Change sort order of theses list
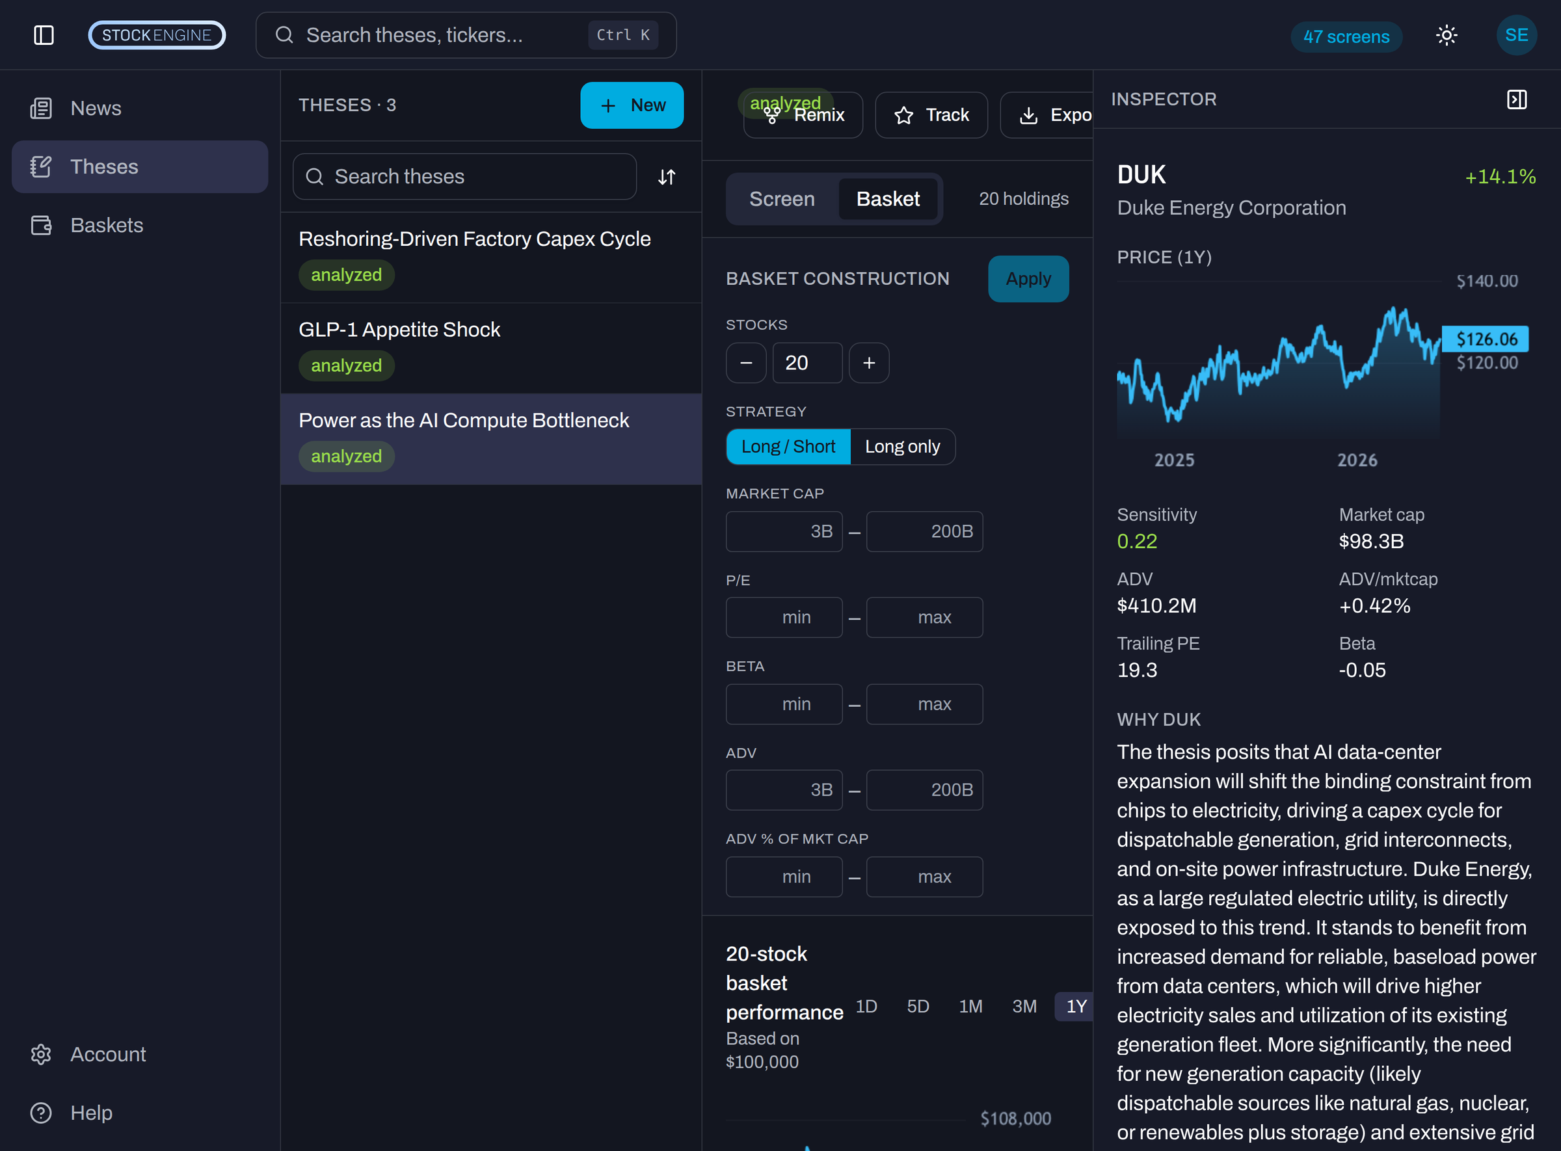This screenshot has height=1151, width=1561. (667, 177)
